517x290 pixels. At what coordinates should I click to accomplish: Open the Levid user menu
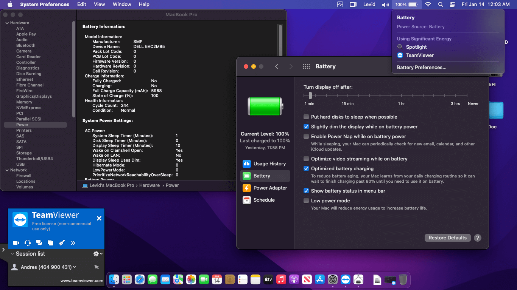pos(369,5)
